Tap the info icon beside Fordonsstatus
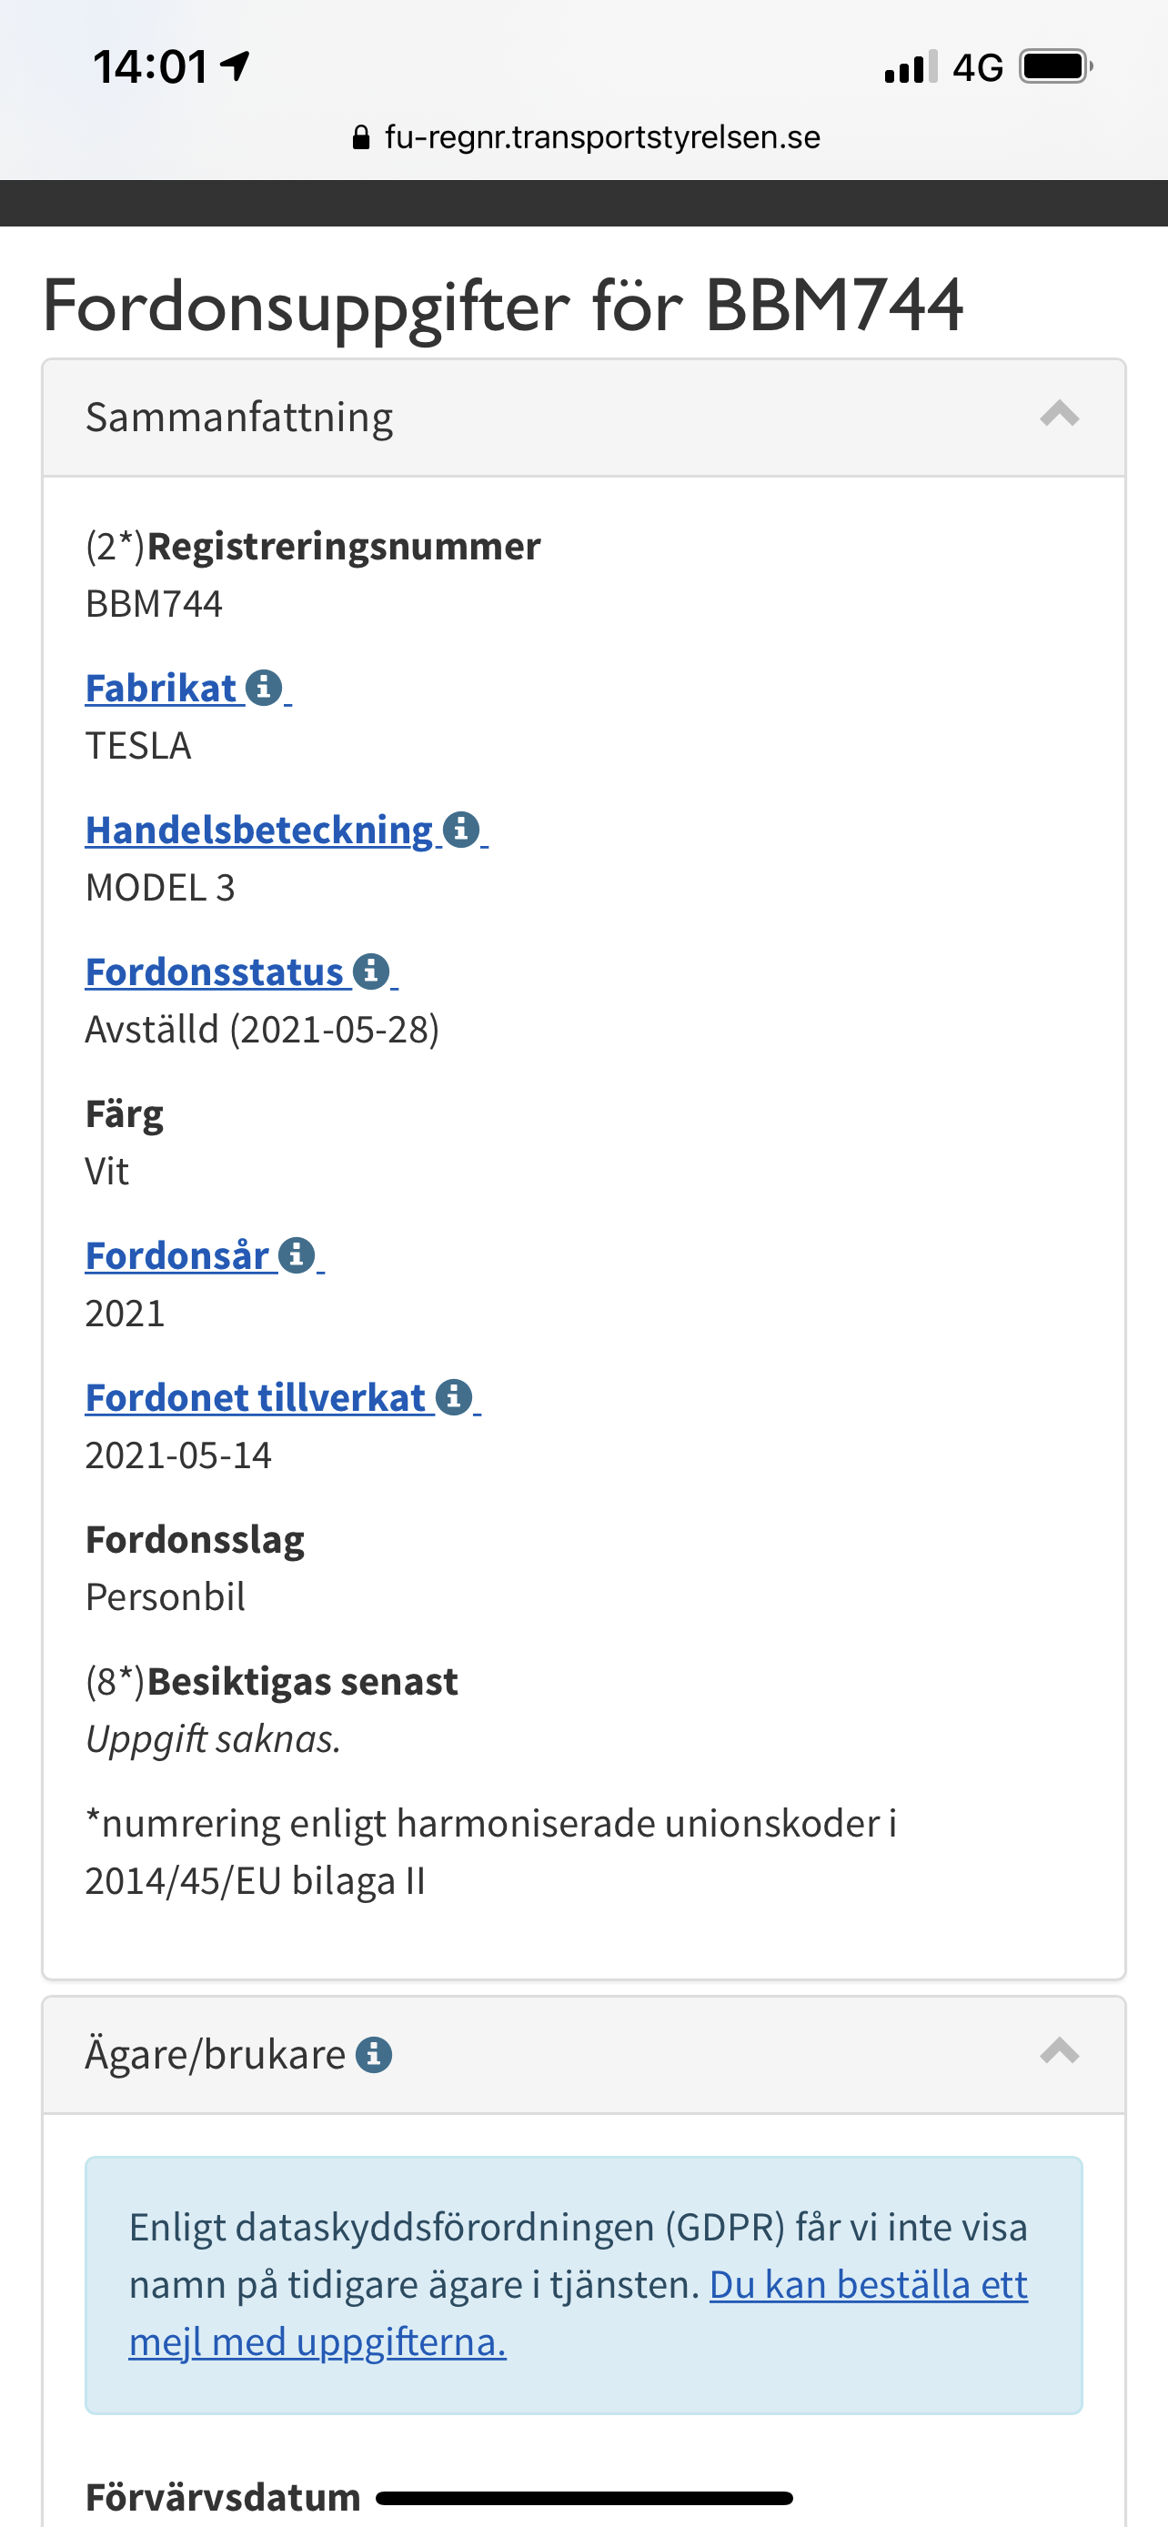 click(371, 972)
